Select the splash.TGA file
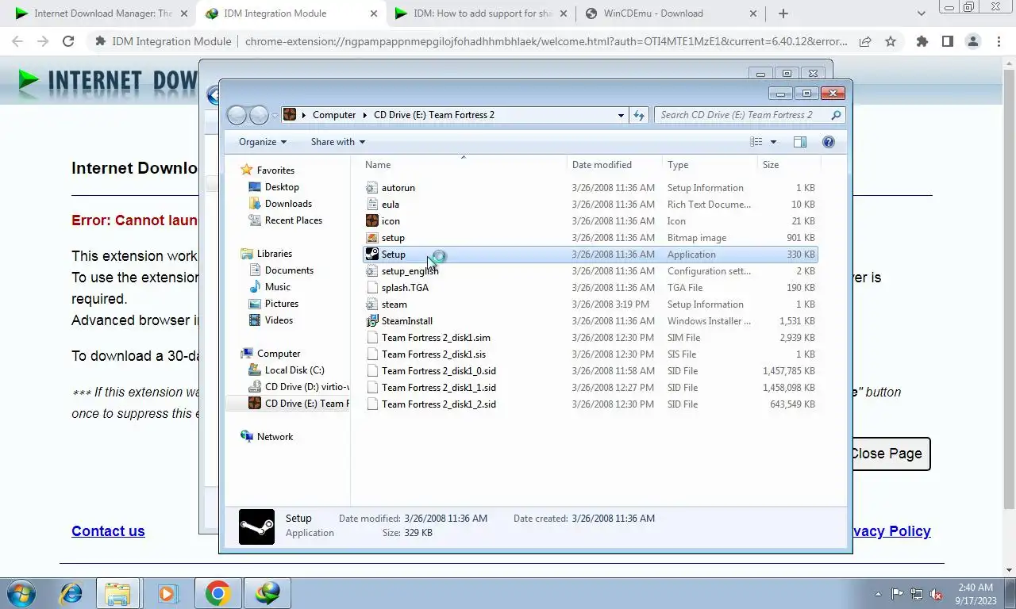 [x=590, y=288]
